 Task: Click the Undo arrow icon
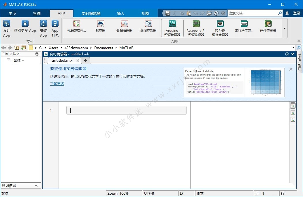pyautogui.click(x=195, y=13)
